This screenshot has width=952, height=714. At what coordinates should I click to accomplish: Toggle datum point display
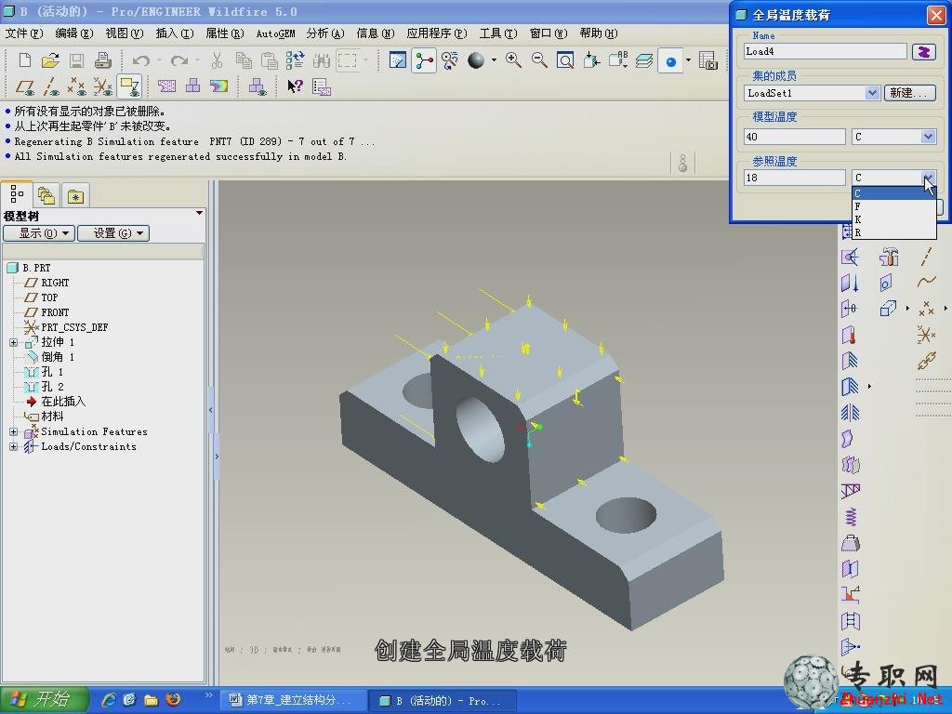pyautogui.click(x=77, y=86)
